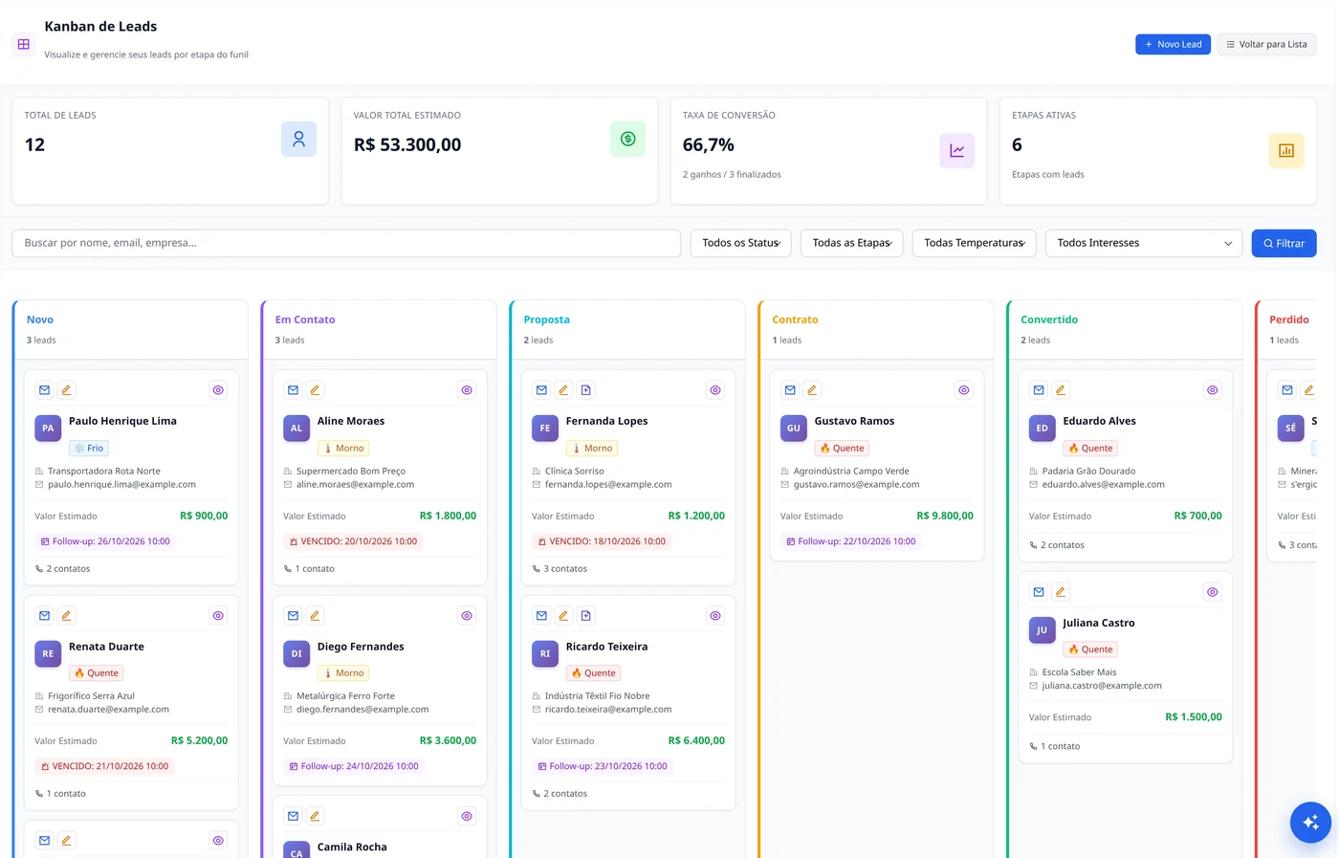Image resolution: width=1339 pixels, height=858 pixels.
Task: Open the Todos Interesses dropdown
Action: [x=1144, y=243]
